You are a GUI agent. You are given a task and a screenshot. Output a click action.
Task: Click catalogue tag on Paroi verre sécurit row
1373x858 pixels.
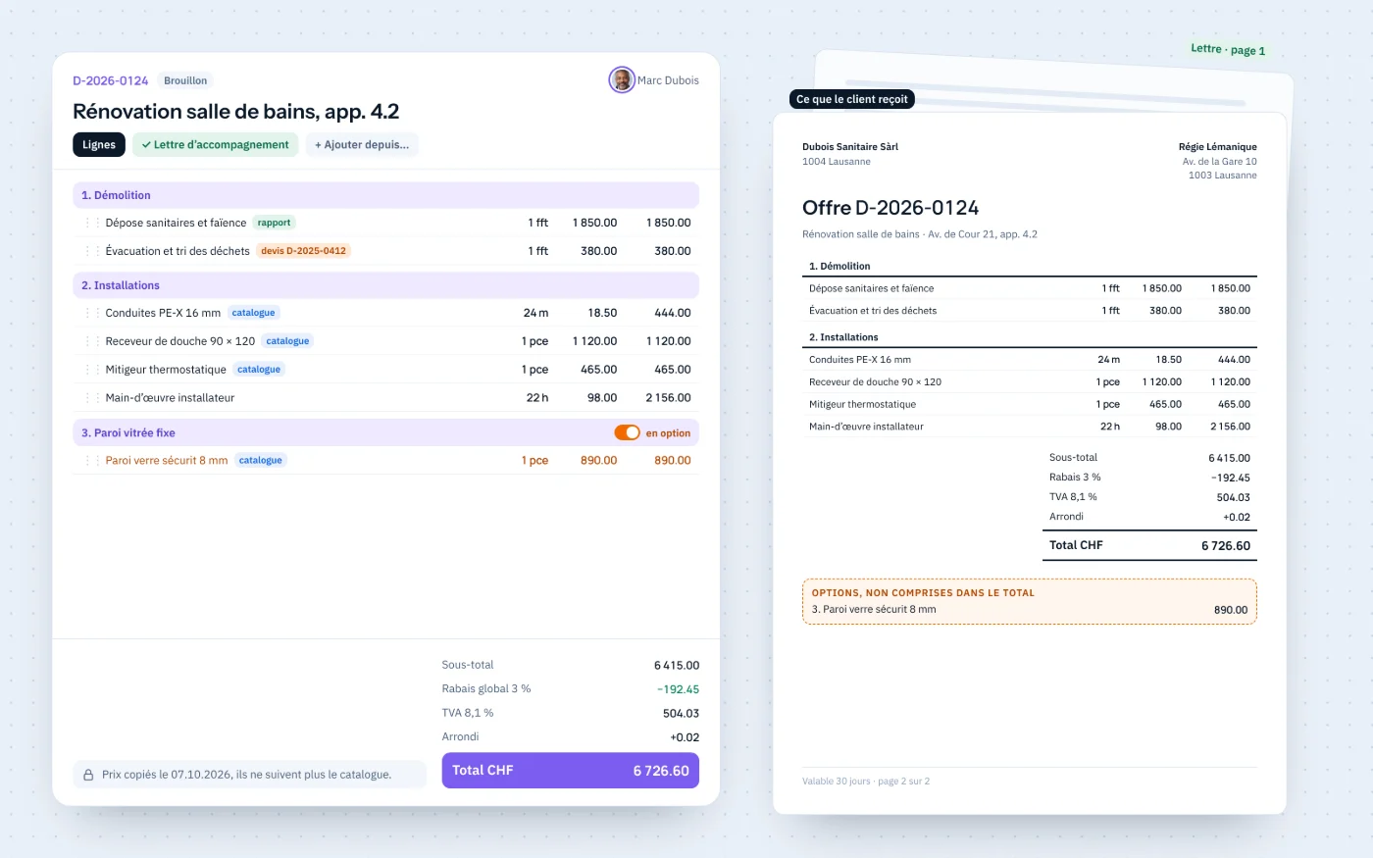point(260,460)
